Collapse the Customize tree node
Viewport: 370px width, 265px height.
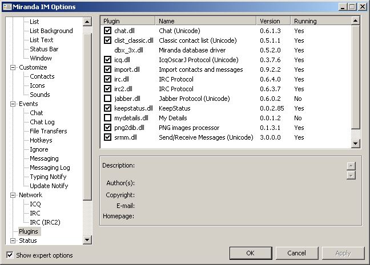pyautogui.click(x=13, y=67)
